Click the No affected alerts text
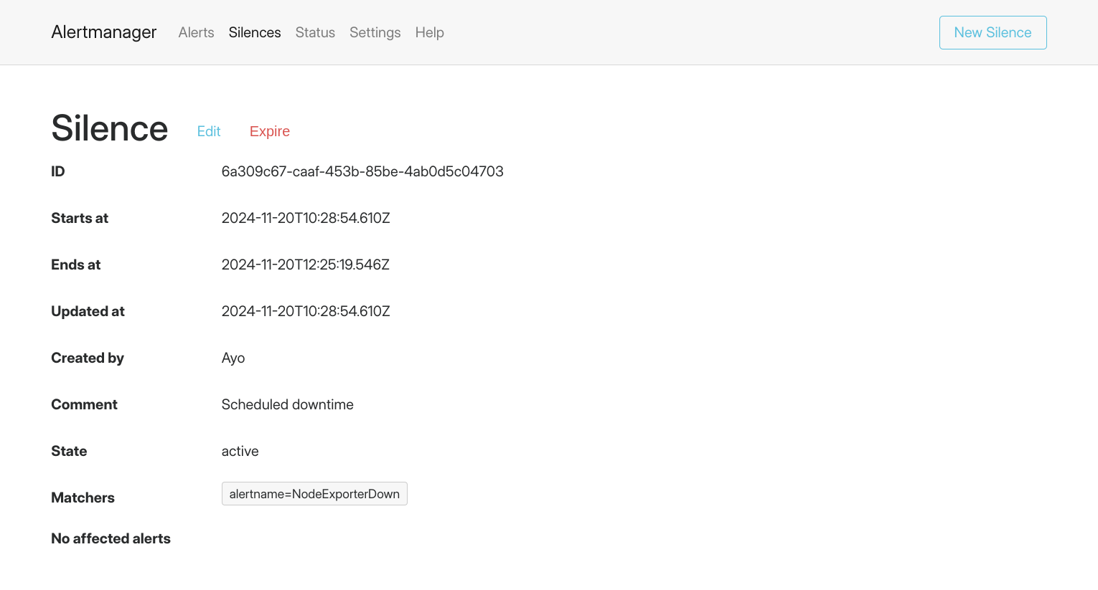Image resolution: width=1098 pixels, height=590 pixels. (x=111, y=538)
